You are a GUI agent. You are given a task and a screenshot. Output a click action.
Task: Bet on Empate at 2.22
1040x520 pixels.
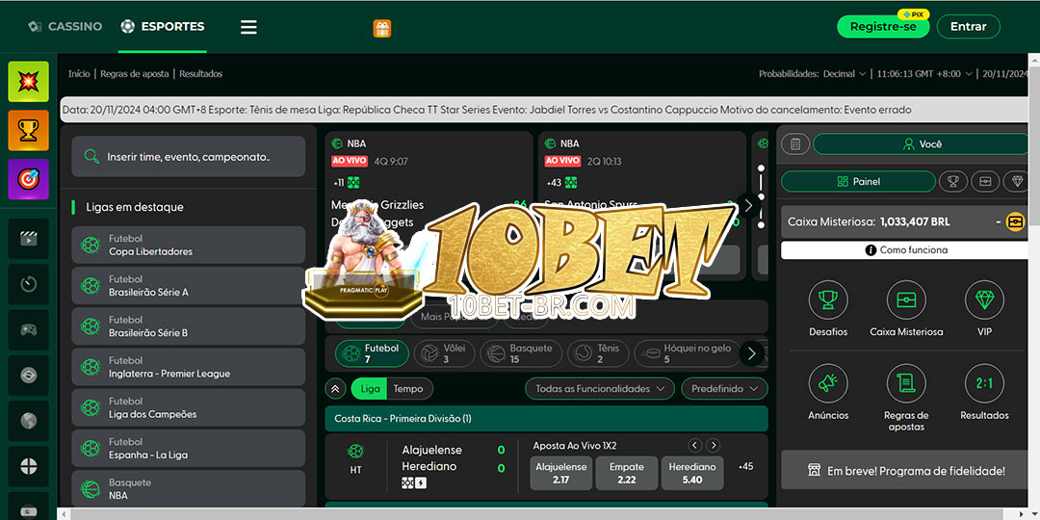point(627,473)
